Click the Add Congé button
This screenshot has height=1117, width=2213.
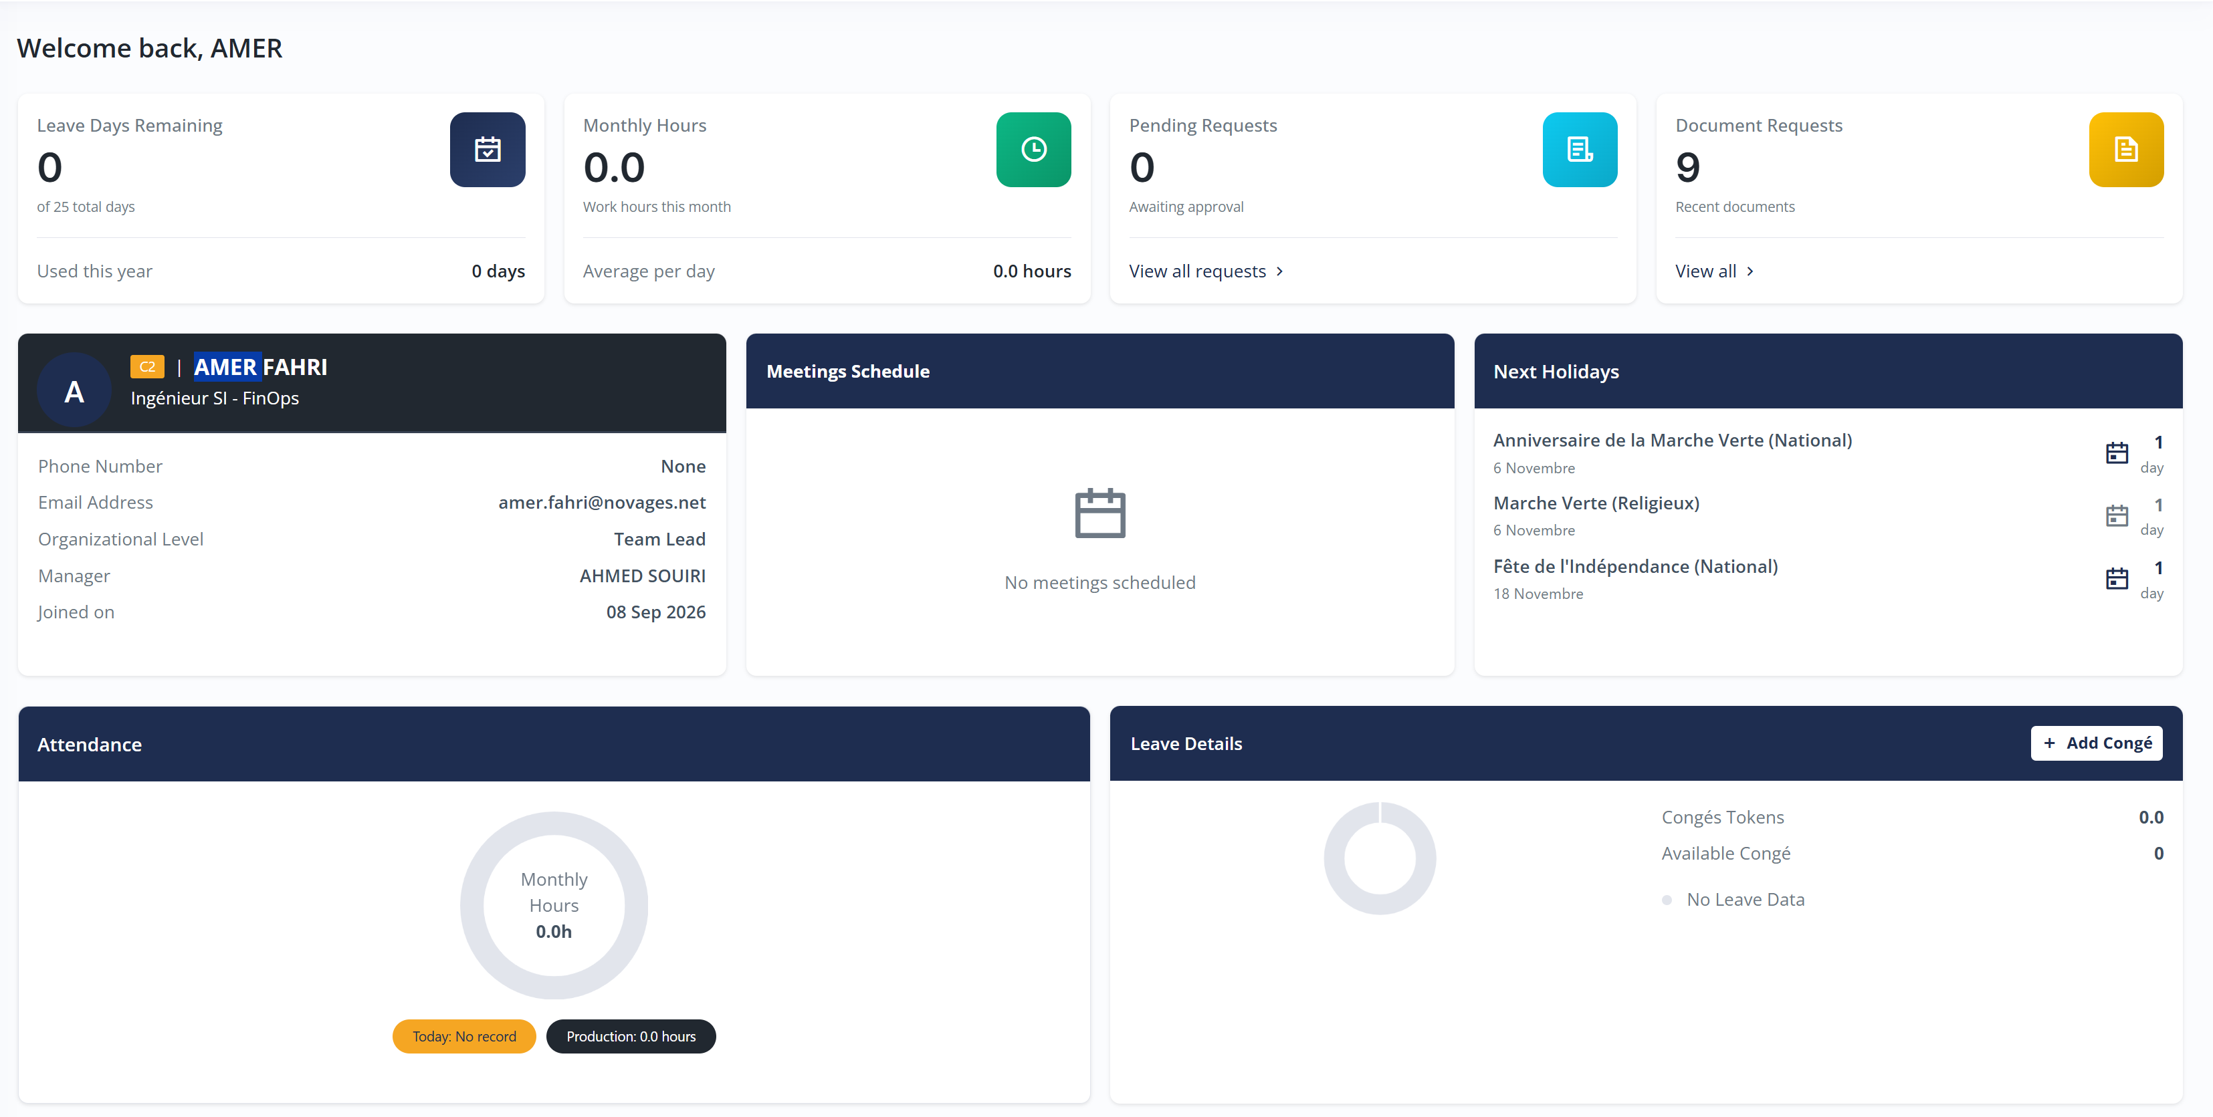(2096, 743)
